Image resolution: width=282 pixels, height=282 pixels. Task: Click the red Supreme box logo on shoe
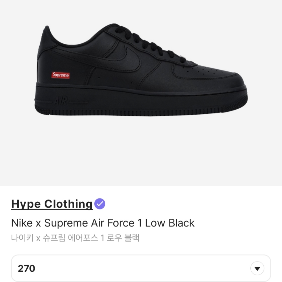60,75
